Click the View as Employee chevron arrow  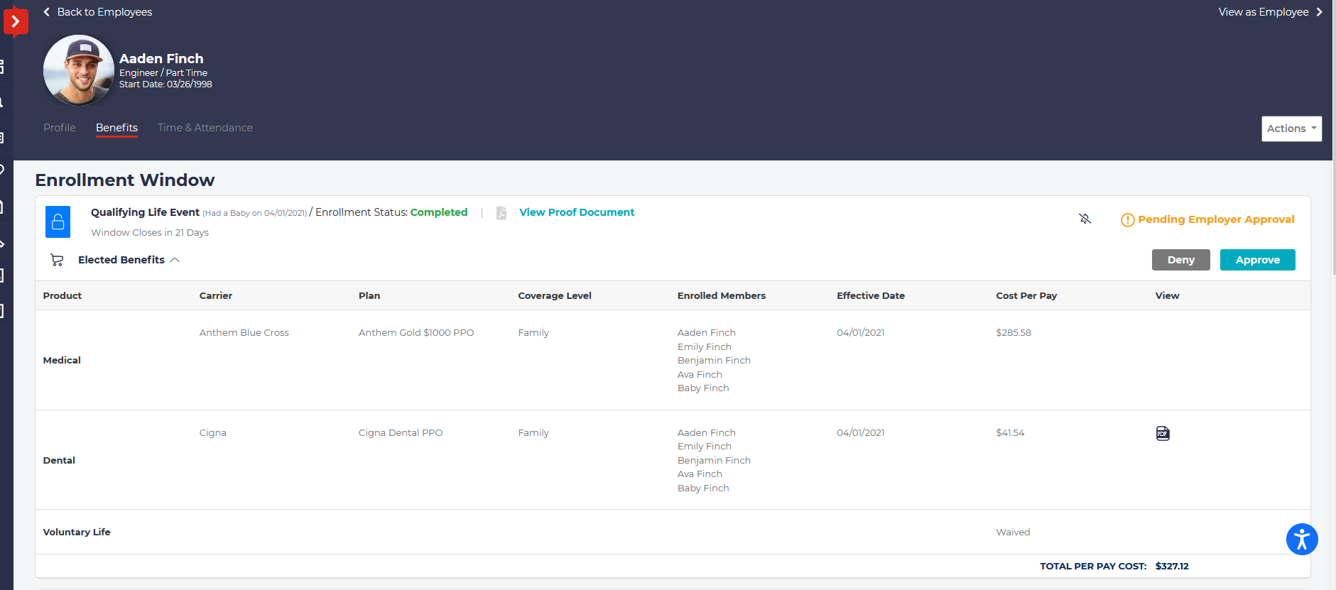click(1319, 12)
